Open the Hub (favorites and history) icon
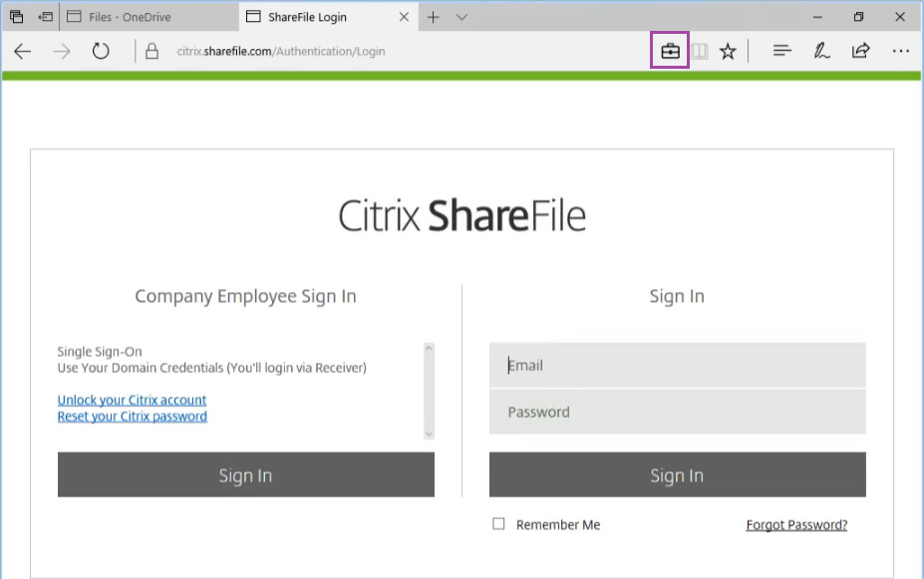 (782, 51)
